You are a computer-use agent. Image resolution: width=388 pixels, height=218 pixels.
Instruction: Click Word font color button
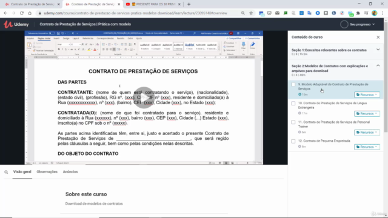tap(95, 50)
